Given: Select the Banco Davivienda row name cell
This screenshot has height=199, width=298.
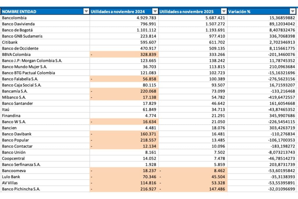Looking at the screenshot, I should [x=20, y=24].
